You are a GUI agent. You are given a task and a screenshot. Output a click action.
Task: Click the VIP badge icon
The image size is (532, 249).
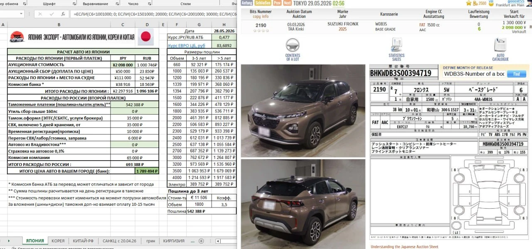tap(491, 3)
